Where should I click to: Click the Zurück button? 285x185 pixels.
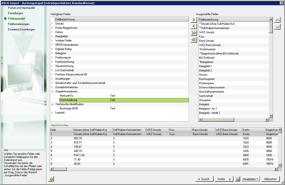point(203,179)
